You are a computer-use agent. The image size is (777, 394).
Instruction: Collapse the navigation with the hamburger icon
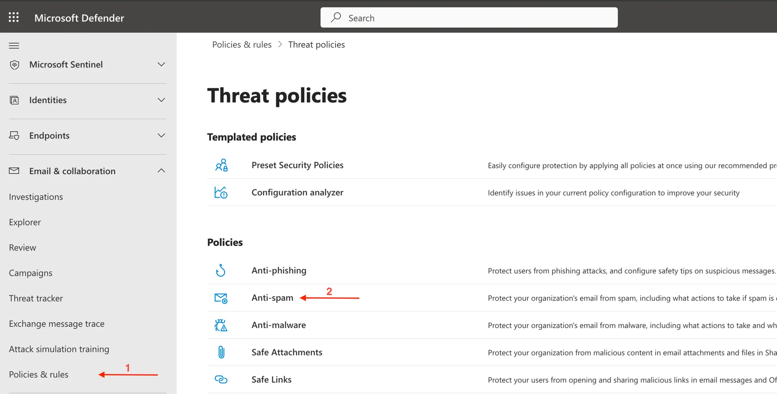tap(14, 46)
